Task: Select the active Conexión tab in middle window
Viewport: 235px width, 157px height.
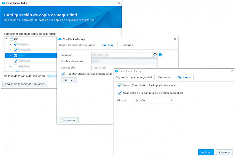Action: 108,45
